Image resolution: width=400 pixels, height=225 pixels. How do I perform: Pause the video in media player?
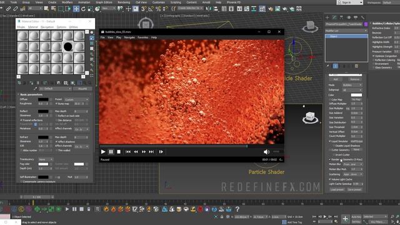pos(111,152)
